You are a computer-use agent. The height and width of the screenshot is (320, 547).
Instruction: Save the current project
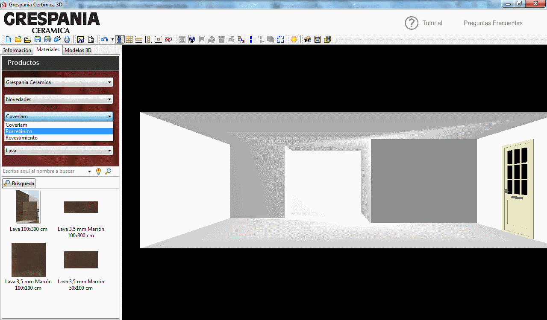click(37, 39)
